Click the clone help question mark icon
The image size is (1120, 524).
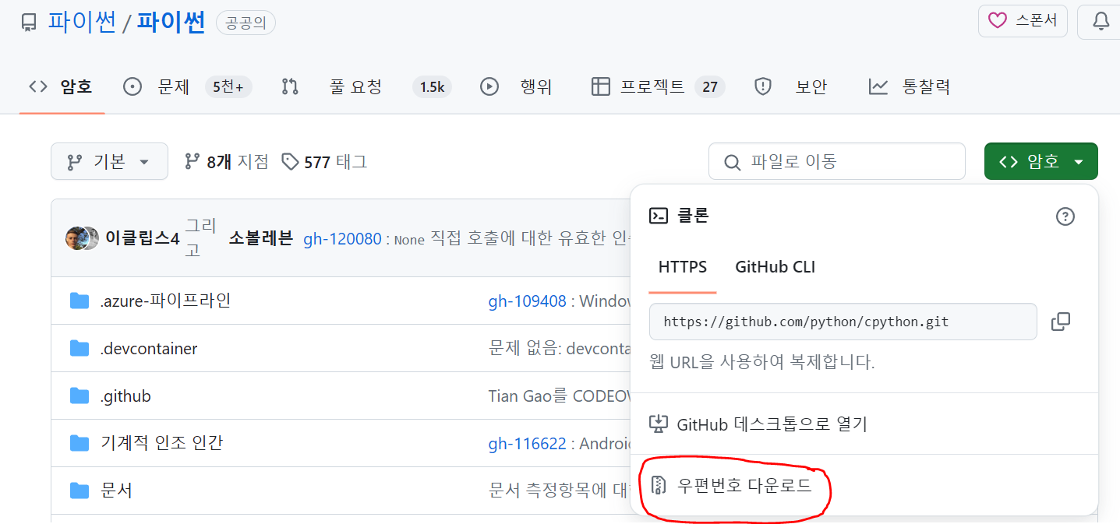1065,216
